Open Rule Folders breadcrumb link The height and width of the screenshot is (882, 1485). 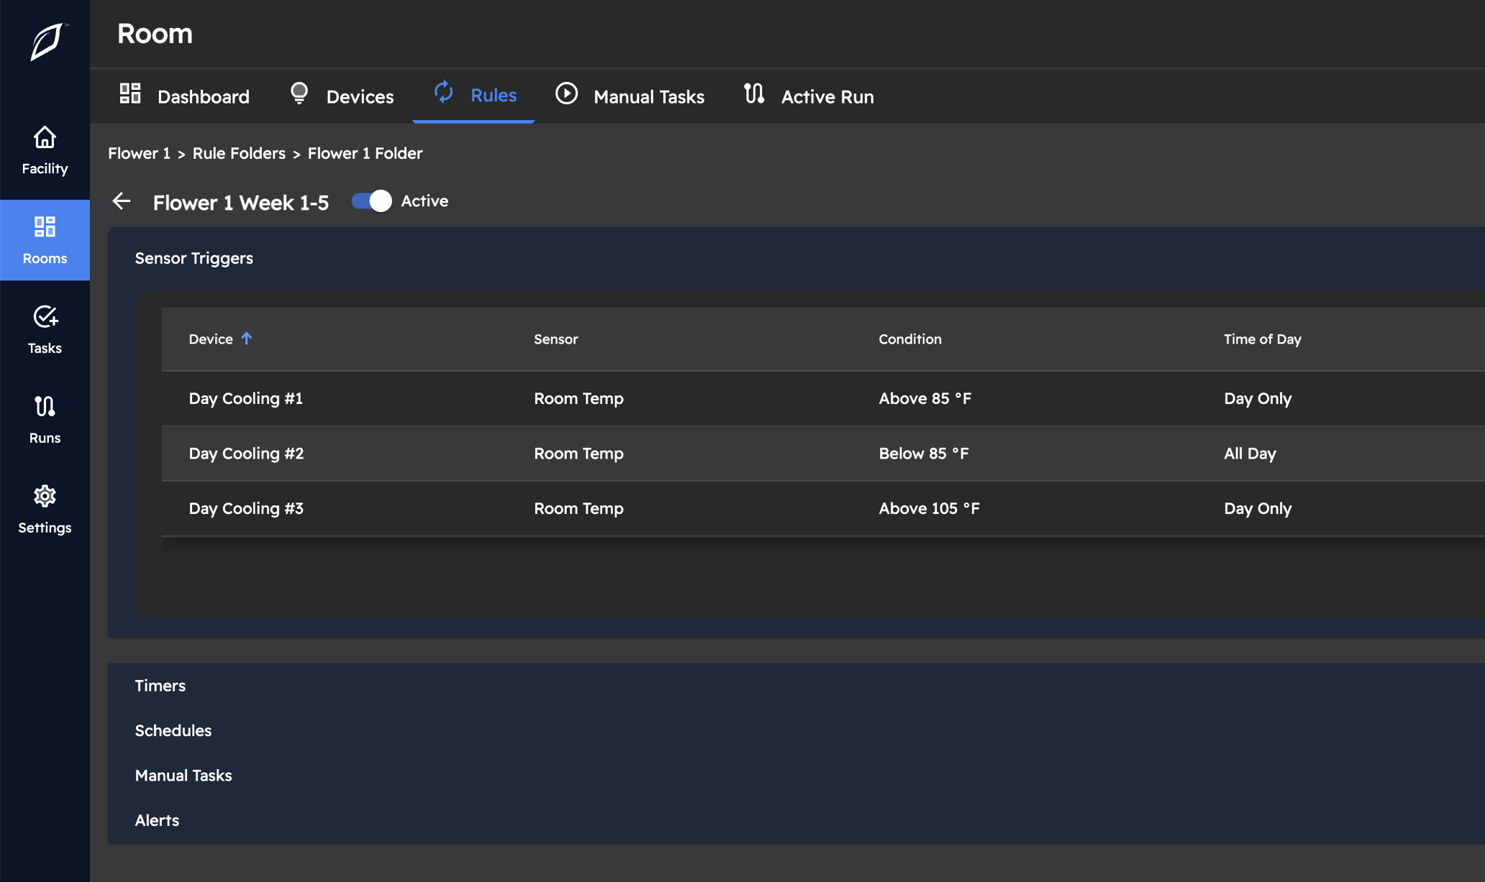(239, 153)
